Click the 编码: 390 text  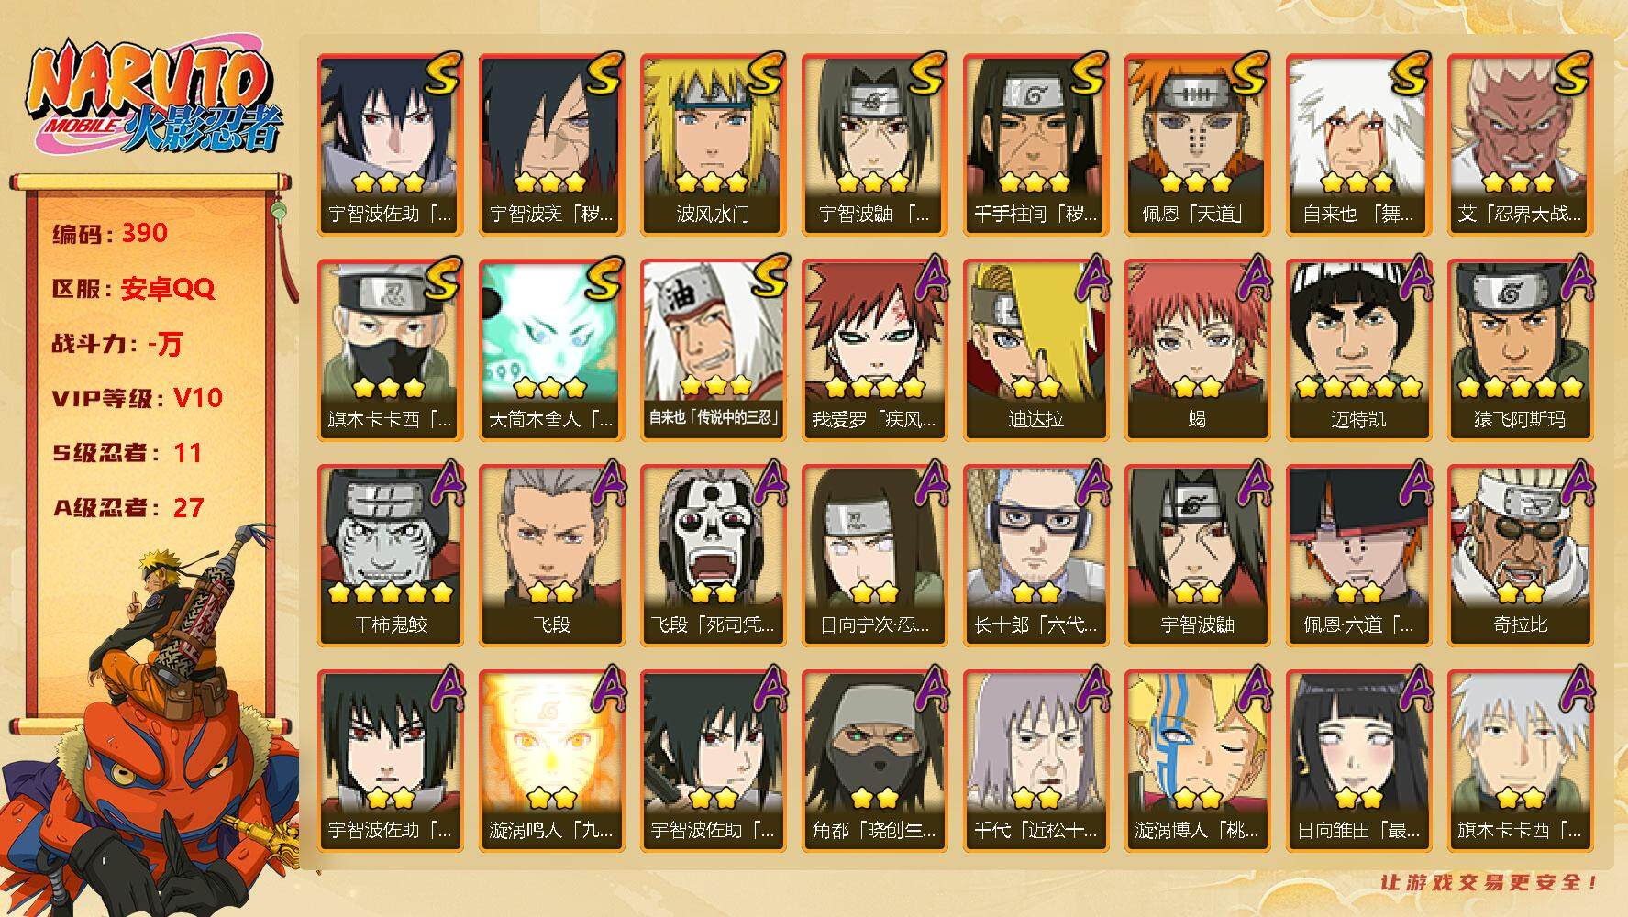click(x=110, y=233)
